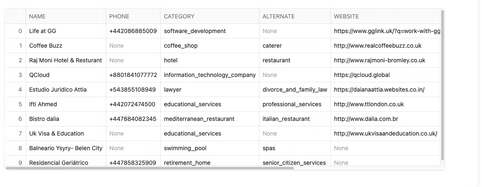Select the italian_restaurant alternate cell
The height and width of the screenshot is (187, 482).
coord(286,119)
